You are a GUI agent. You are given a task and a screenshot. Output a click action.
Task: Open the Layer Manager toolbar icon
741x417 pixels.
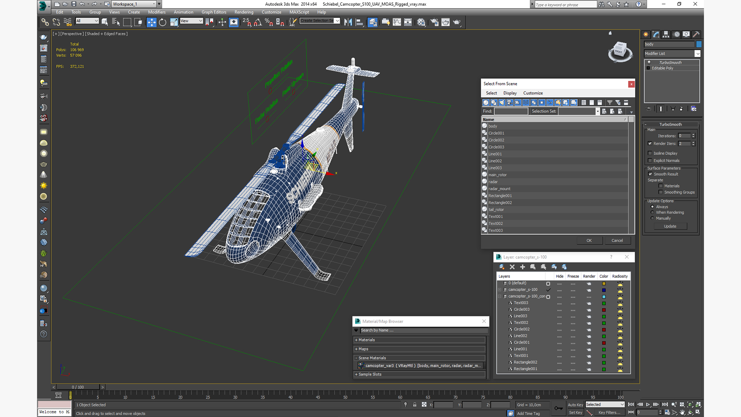point(372,22)
